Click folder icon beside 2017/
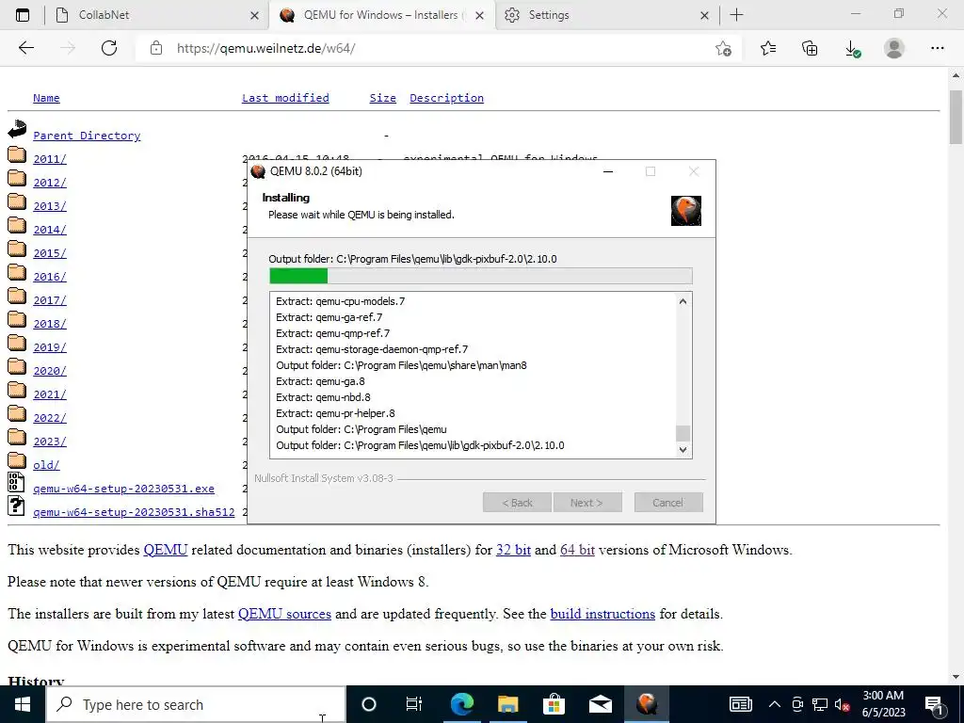Image resolution: width=964 pixels, height=723 pixels. pos(17,296)
